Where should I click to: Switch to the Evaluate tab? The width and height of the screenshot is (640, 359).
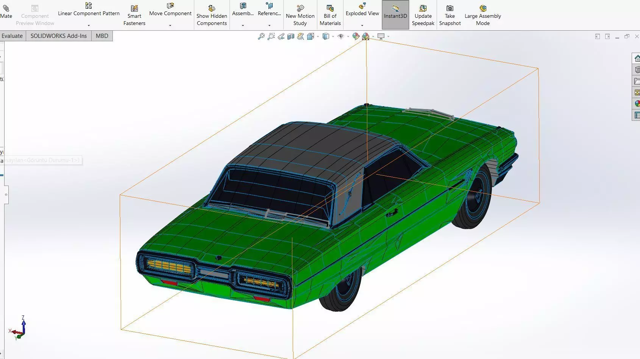click(12, 36)
